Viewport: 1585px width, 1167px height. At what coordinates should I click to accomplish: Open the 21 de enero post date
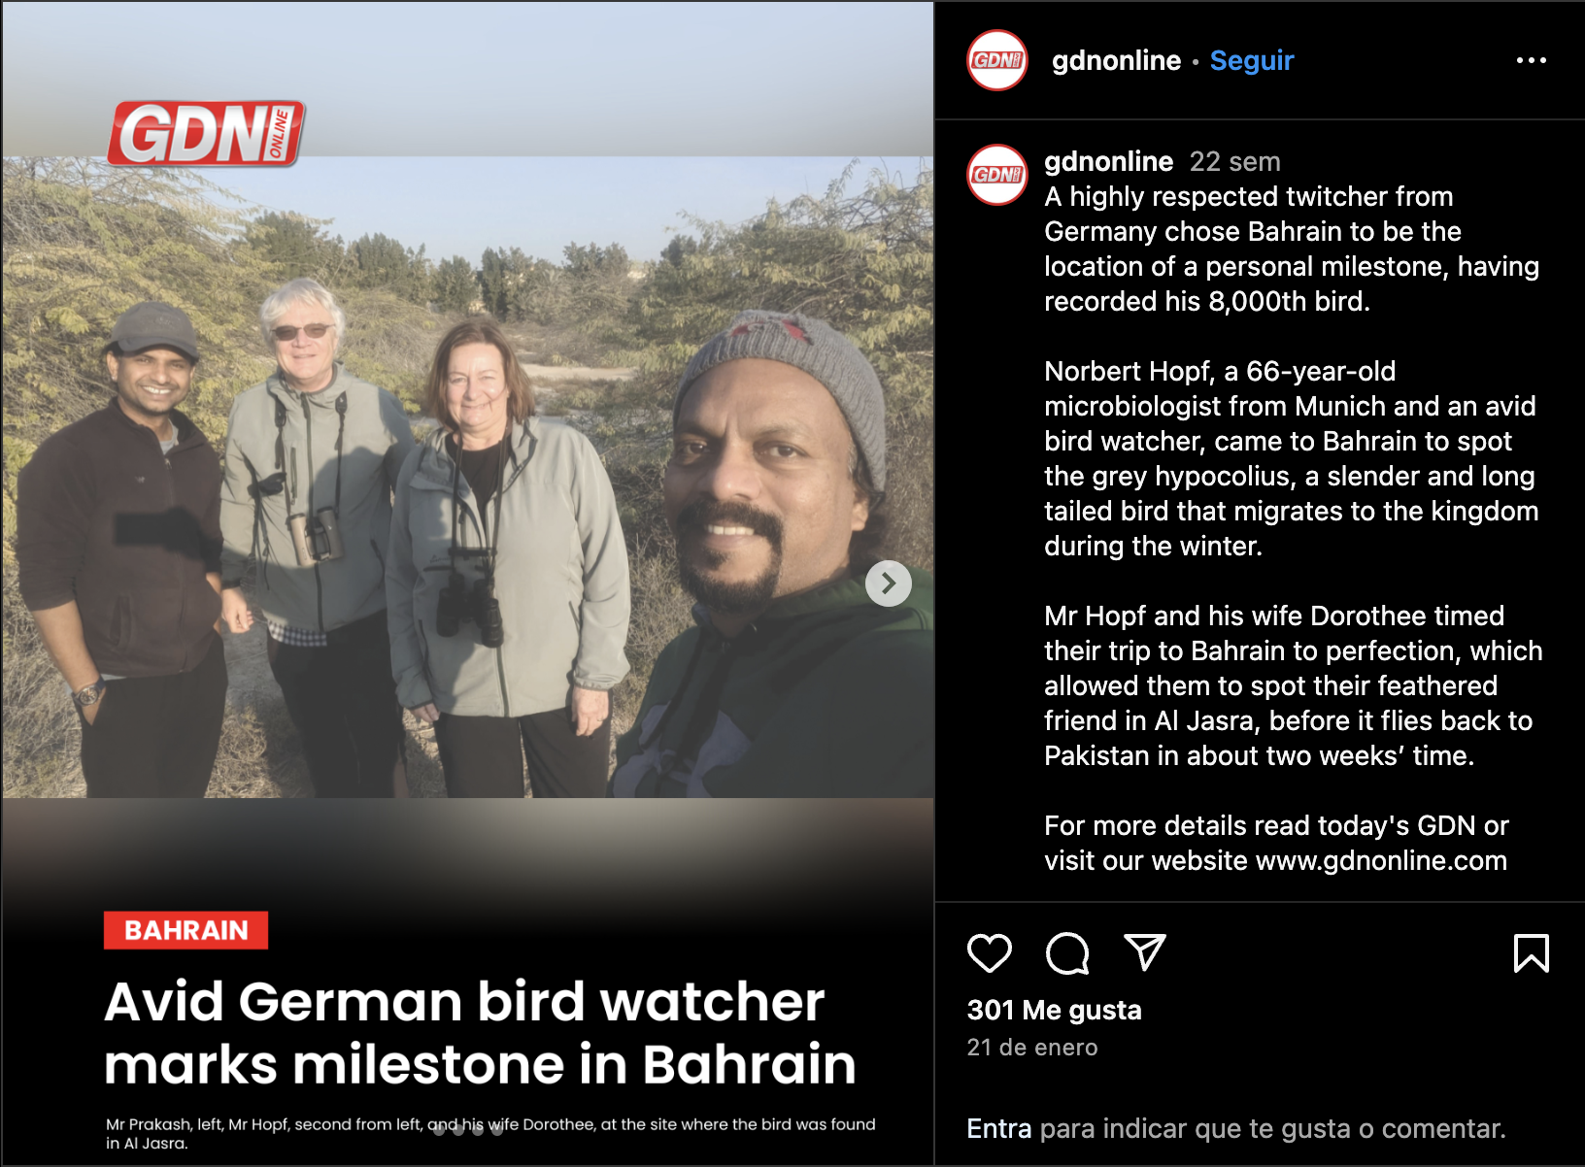pos(1032,1048)
